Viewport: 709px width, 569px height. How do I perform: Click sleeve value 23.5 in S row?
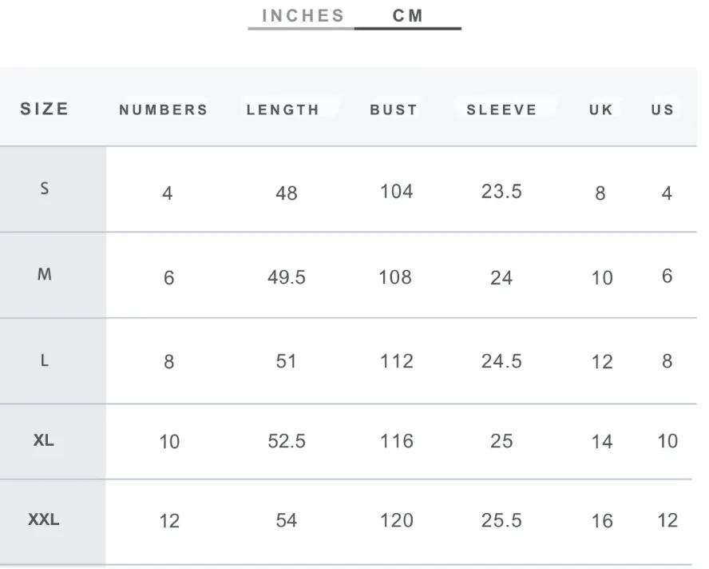[x=501, y=192]
